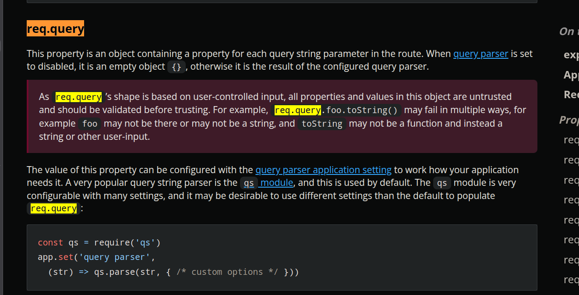The height and width of the screenshot is (295, 579).
Task: Open the qs "module" hyperlink
Action: pos(276,182)
